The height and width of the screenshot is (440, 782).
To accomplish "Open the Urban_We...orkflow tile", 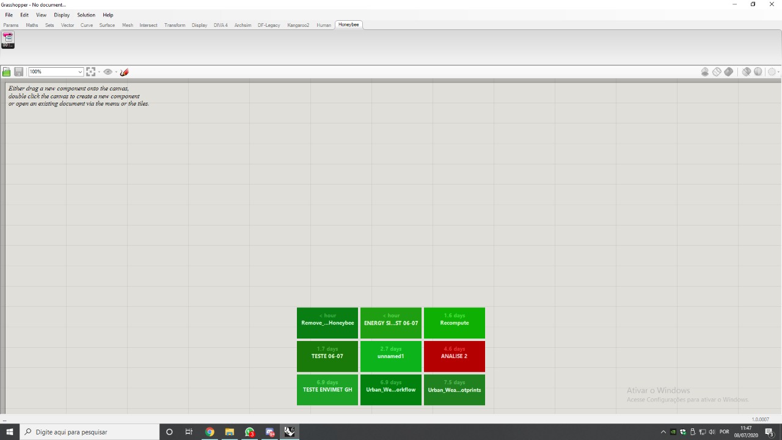I will (x=391, y=390).
